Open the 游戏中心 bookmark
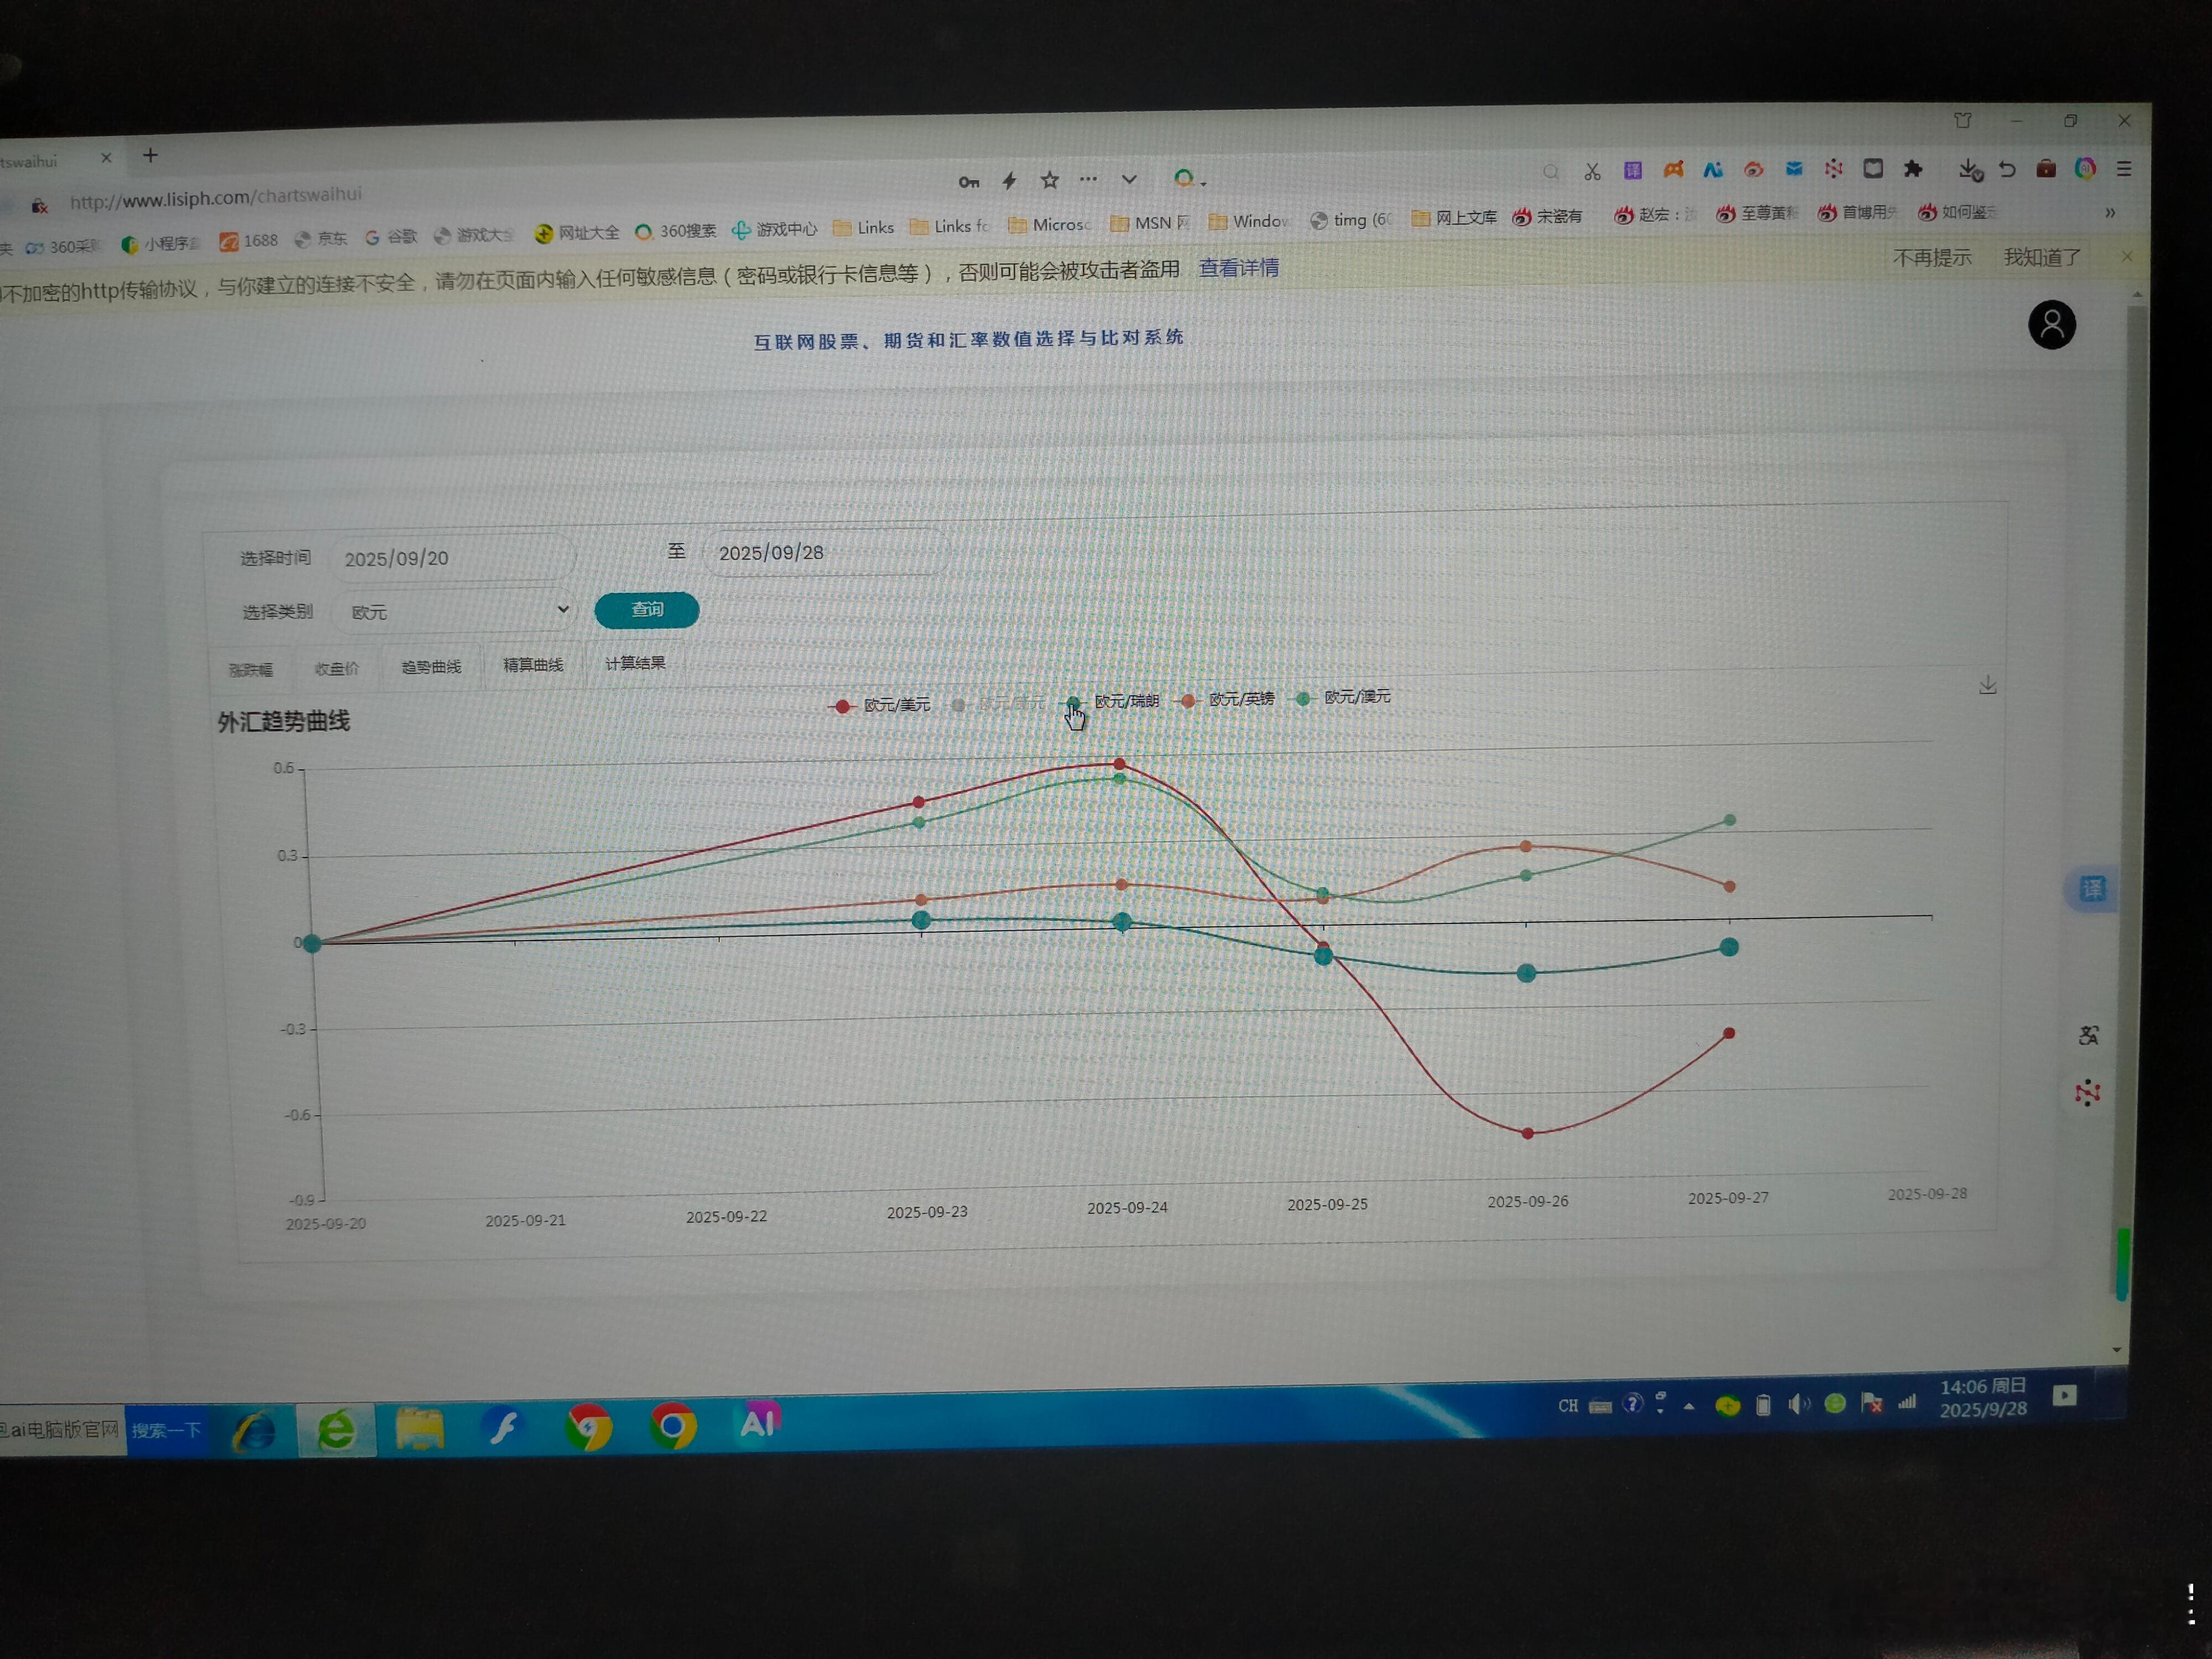The height and width of the screenshot is (1659, 2212). pos(774,229)
